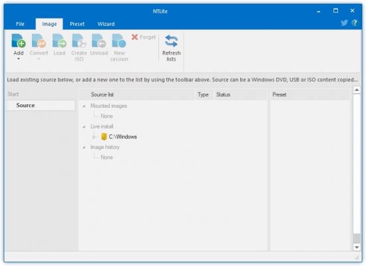Click the Status column header
This screenshot has width=366, height=266.
[x=240, y=94]
